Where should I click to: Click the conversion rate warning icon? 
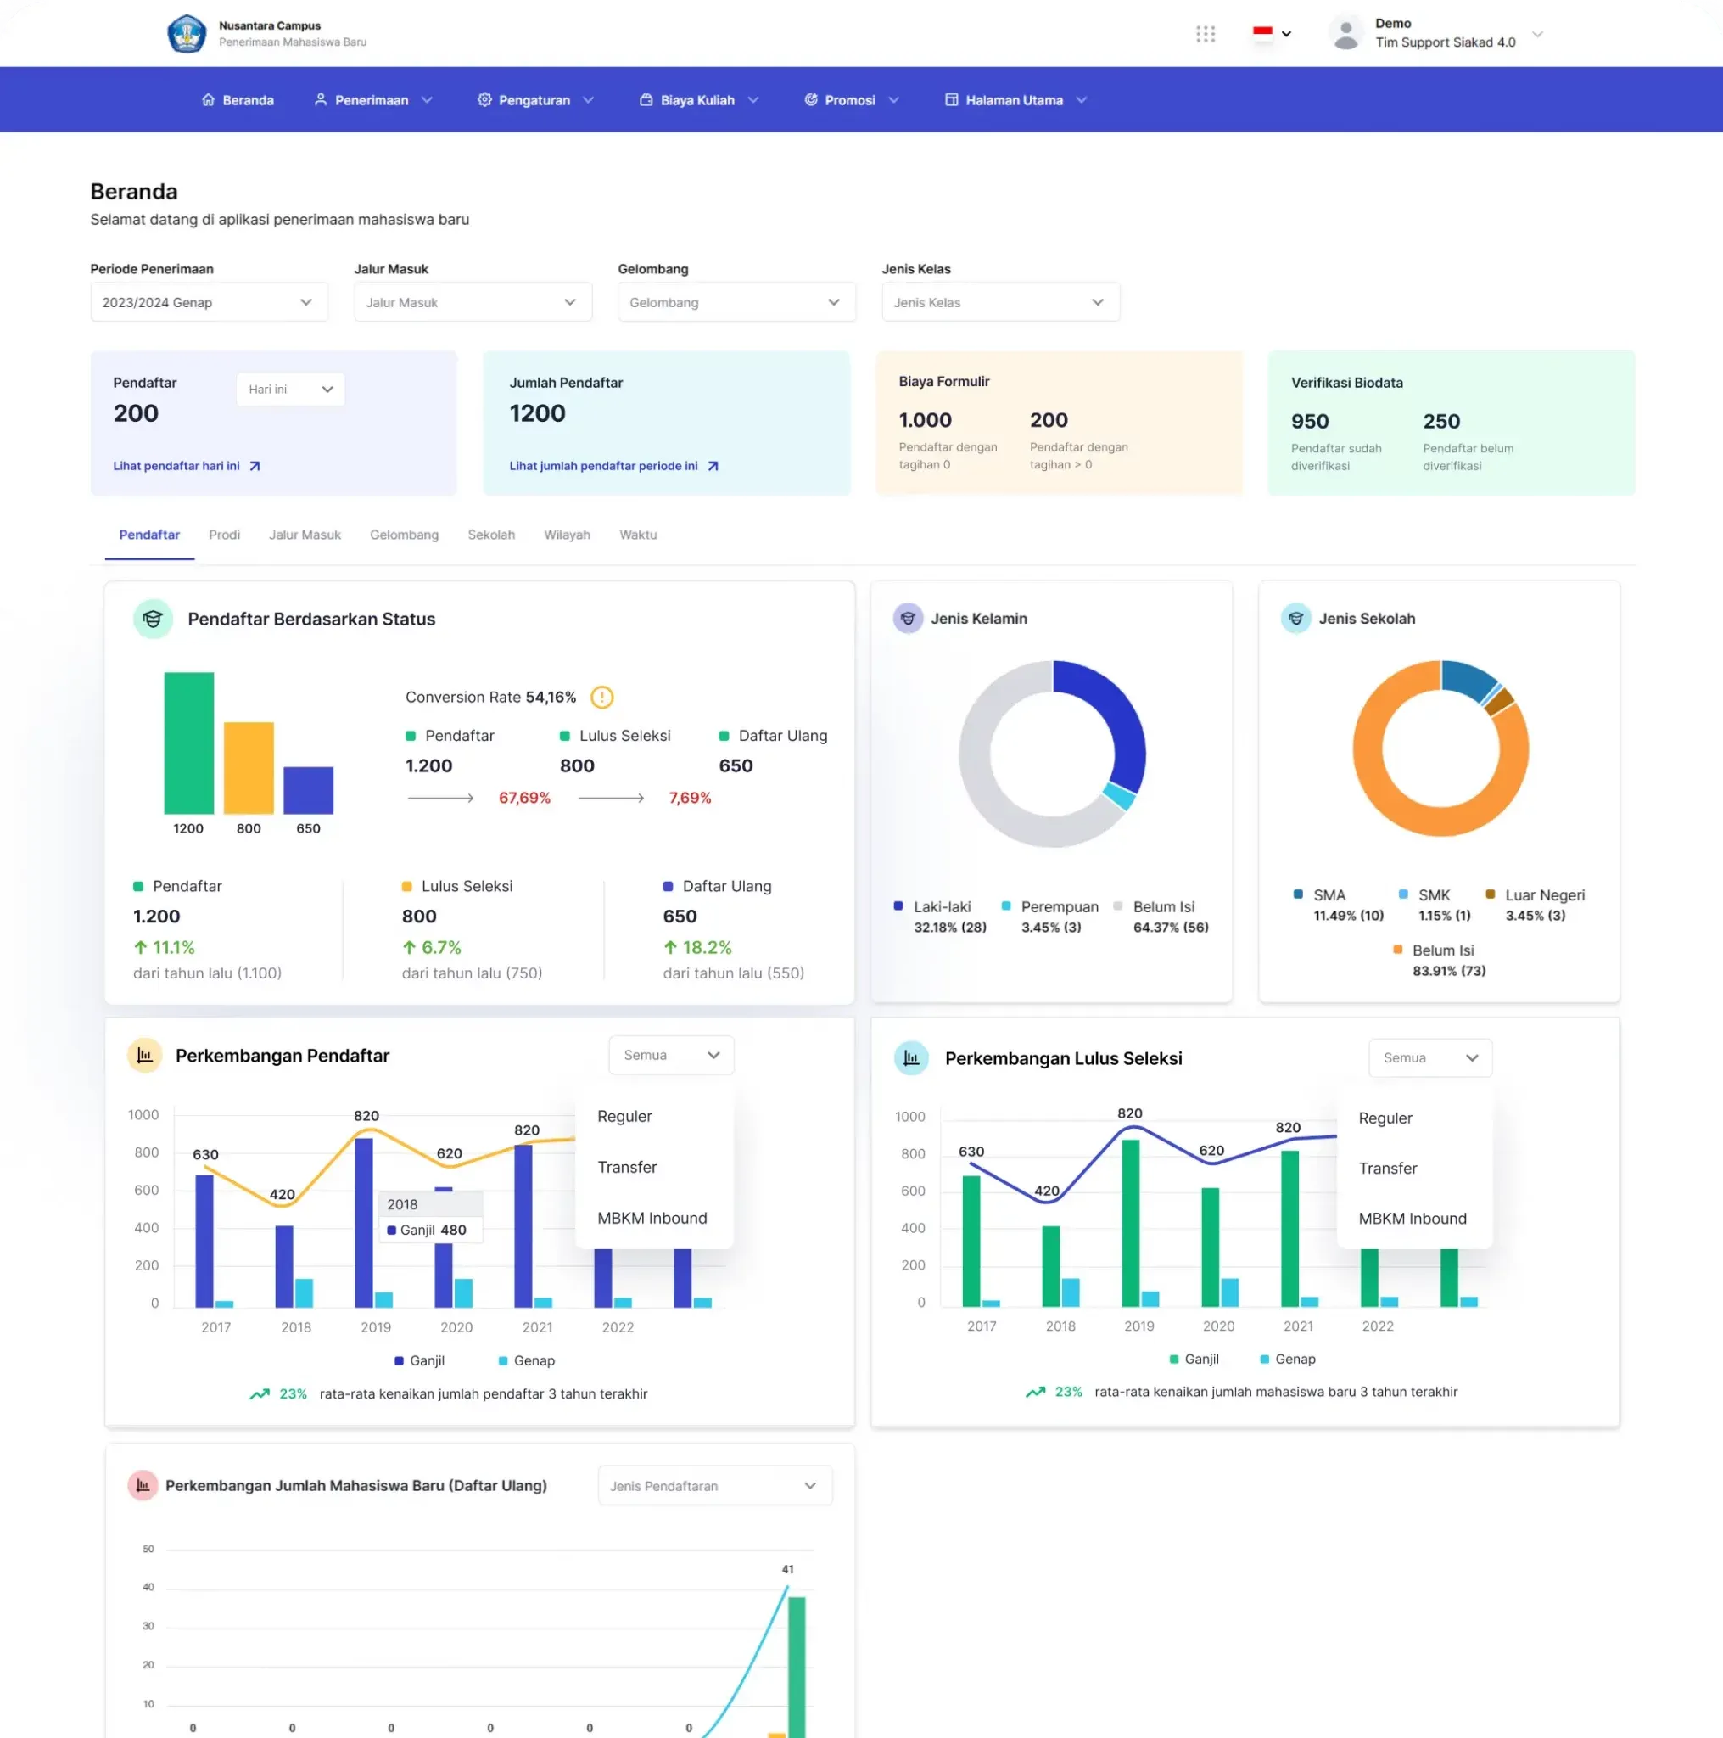601,698
